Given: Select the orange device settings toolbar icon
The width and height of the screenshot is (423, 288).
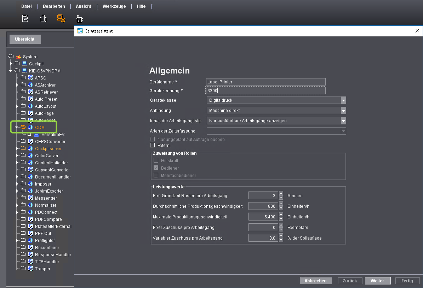Looking at the screenshot, I should [61, 19].
